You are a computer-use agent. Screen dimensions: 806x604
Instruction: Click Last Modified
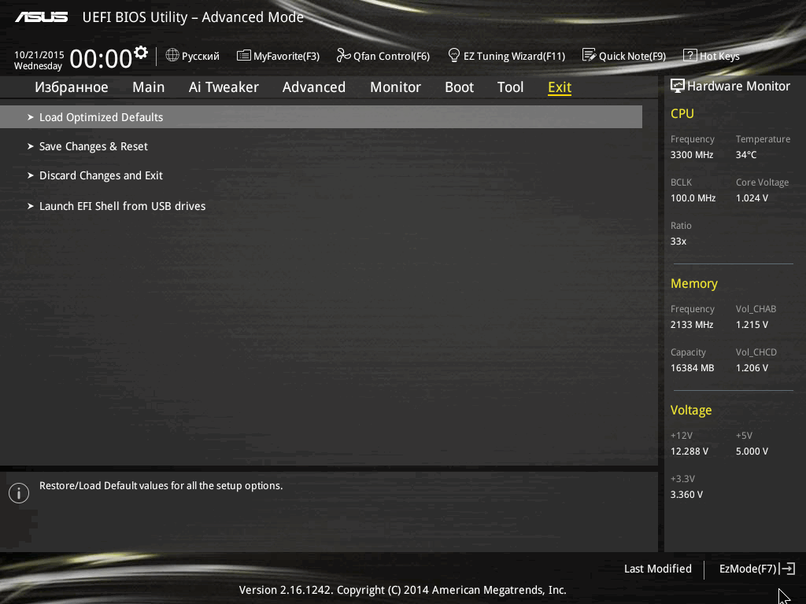coord(657,569)
